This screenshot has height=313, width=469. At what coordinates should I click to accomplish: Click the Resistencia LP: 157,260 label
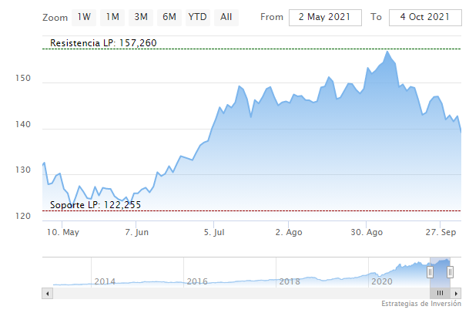coord(103,42)
